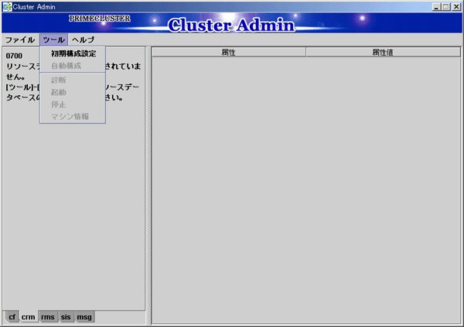Click the greyed-out 停止 menu entry

[73, 104]
